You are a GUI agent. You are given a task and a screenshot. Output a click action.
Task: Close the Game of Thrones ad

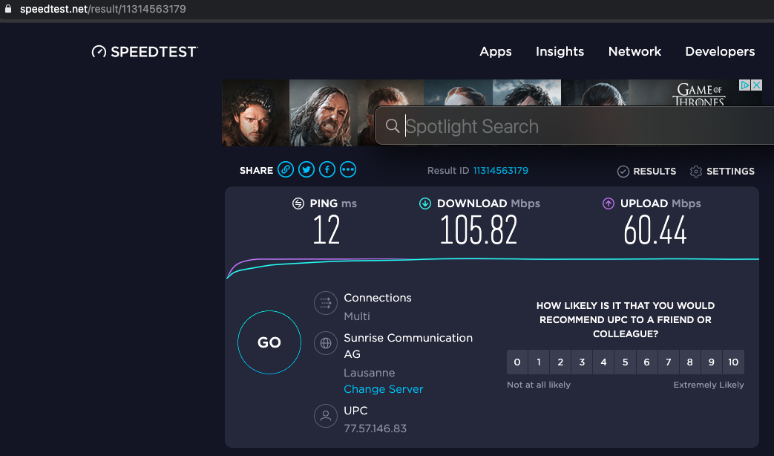(x=756, y=85)
